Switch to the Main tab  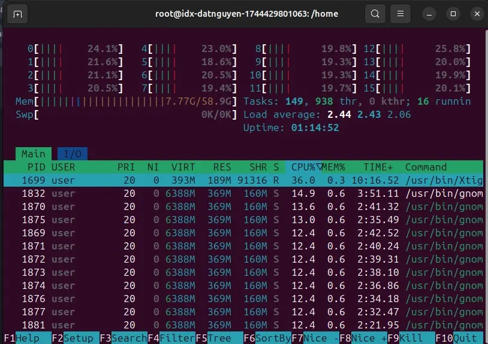pos(34,154)
